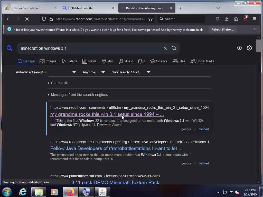Open cached link for Fellow Java Developers result

[x=204, y=163]
